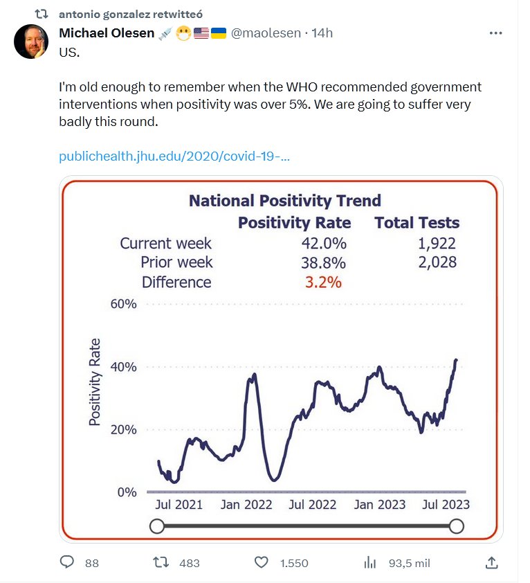The image size is (530, 583).
Task: Click the left handle of date range slider
Action: coord(157,527)
